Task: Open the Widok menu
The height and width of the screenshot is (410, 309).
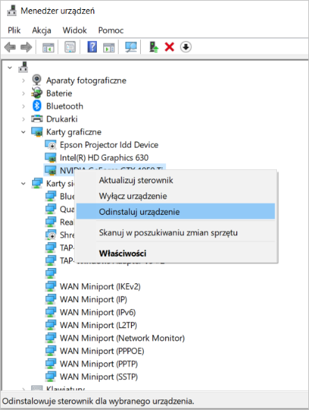Action: [x=75, y=30]
